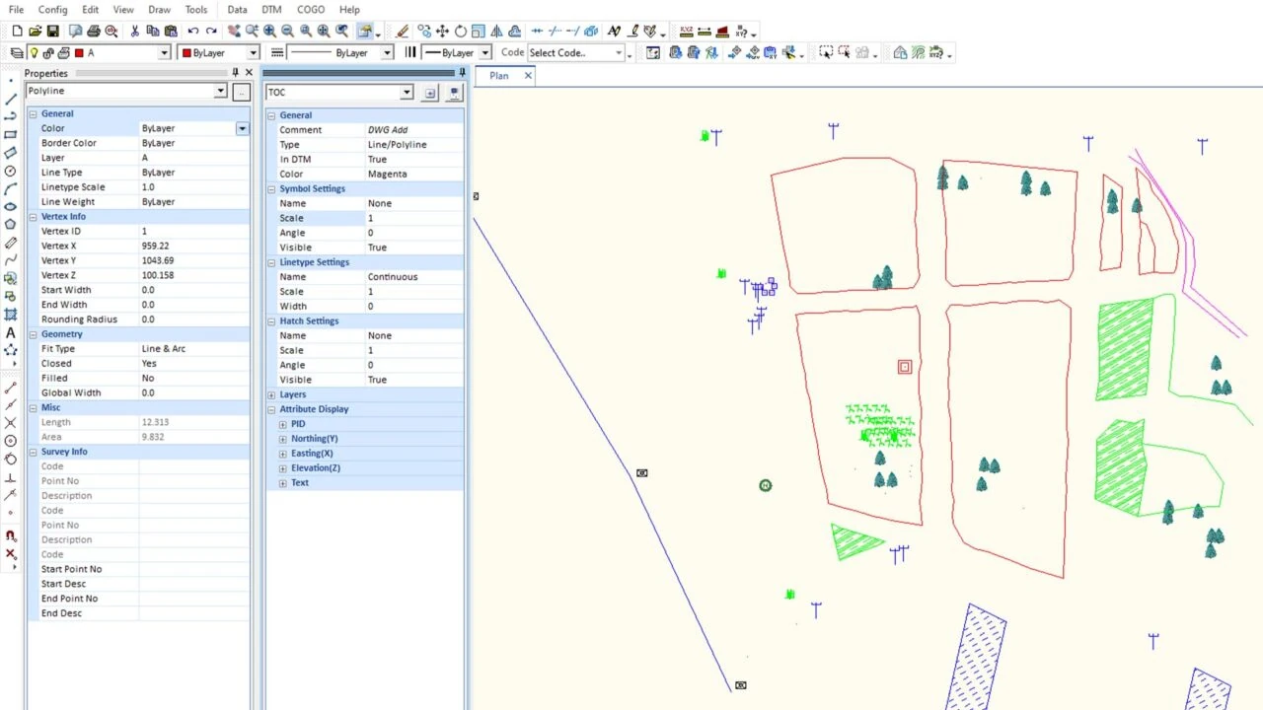The image size is (1263, 710).
Task: Switch to the Plan tab
Action: [499, 76]
